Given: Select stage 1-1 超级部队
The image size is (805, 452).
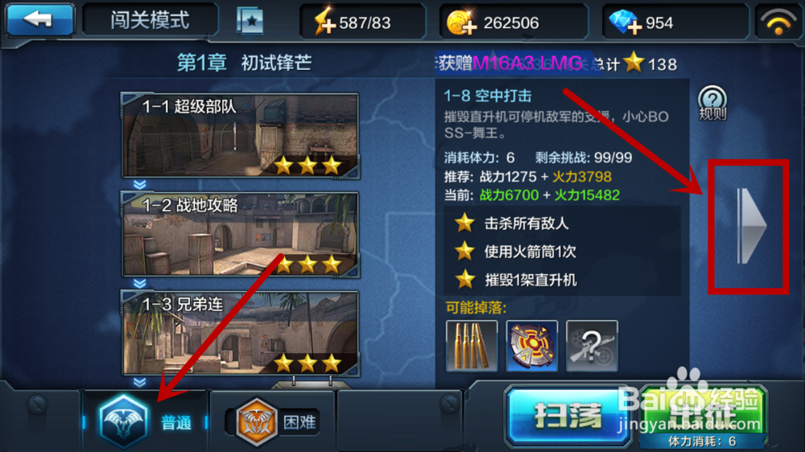Looking at the screenshot, I should 240,136.
